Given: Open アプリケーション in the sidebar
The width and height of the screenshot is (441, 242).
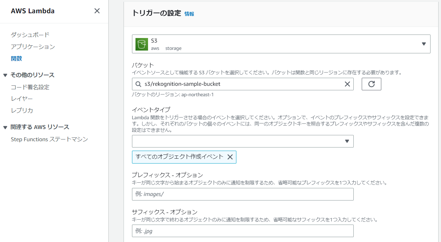Looking at the screenshot, I should 33,47.
